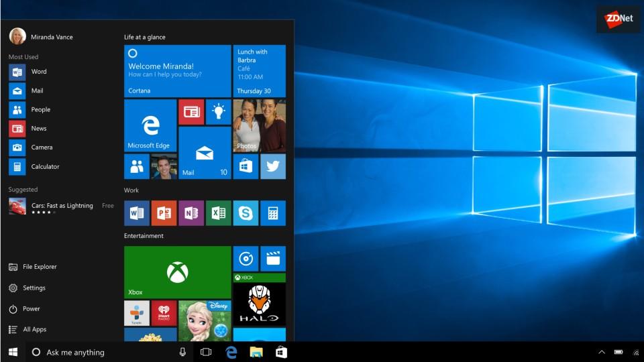The image size is (644, 362).
Task: Open the Power options menu
Action: pos(31,309)
